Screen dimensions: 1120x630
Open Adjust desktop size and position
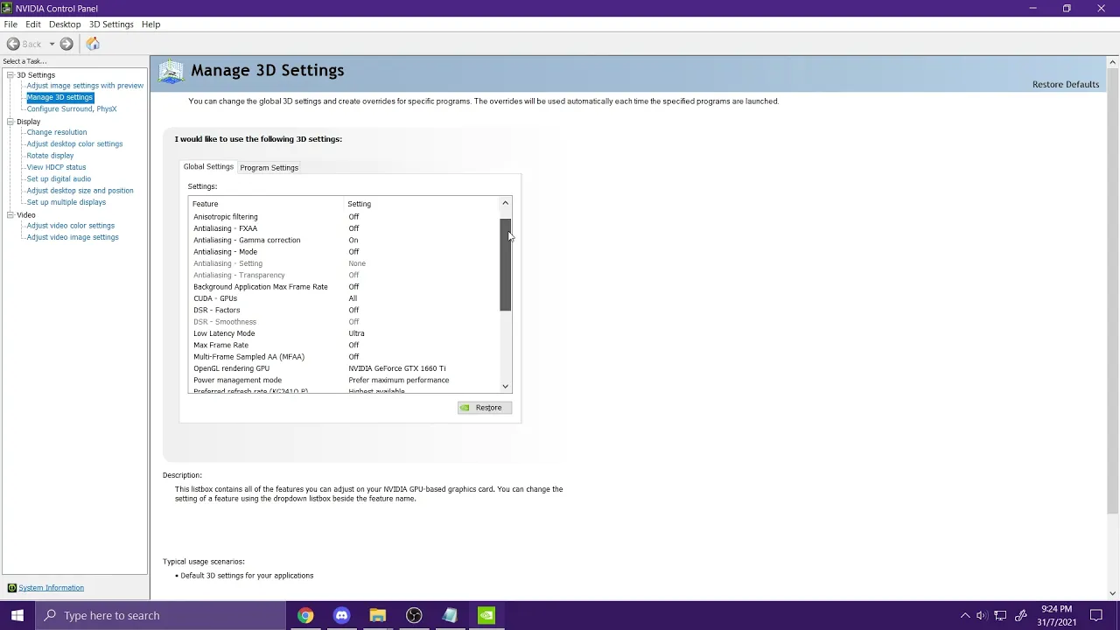pyautogui.click(x=80, y=191)
